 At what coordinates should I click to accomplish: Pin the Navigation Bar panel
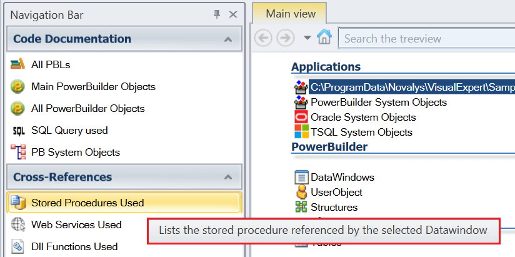217,14
